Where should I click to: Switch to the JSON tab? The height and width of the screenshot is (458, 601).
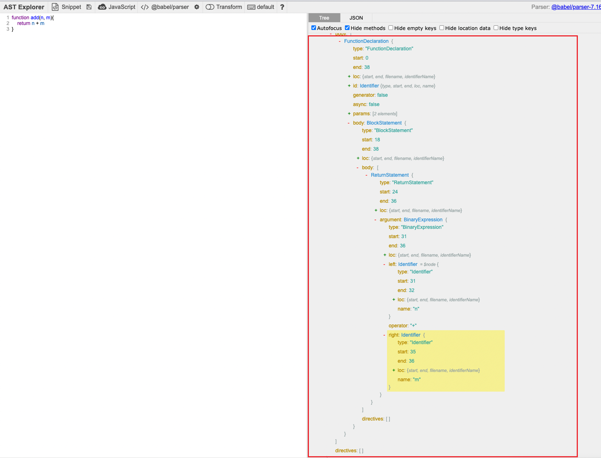pyautogui.click(x=356, y=18)
